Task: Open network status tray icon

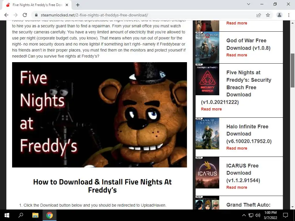Action: point(251,215)
